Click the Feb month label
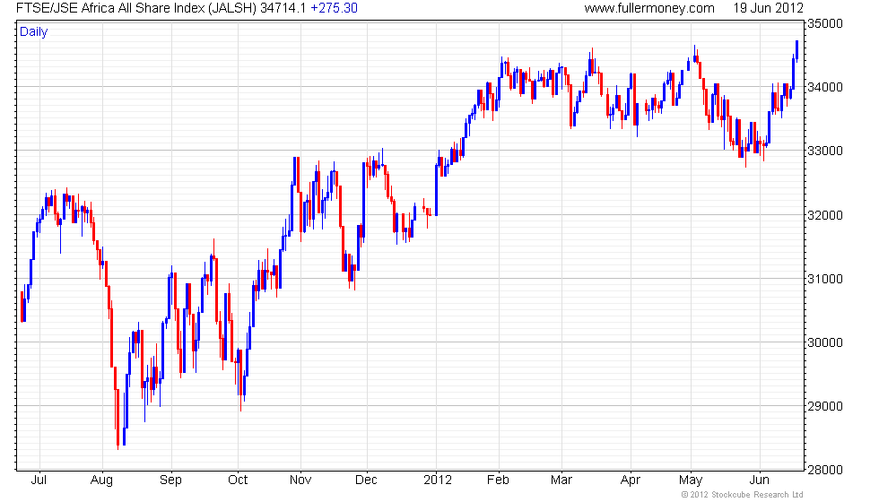879x502 pixels. pyautogui.click(x=498, y=480)
